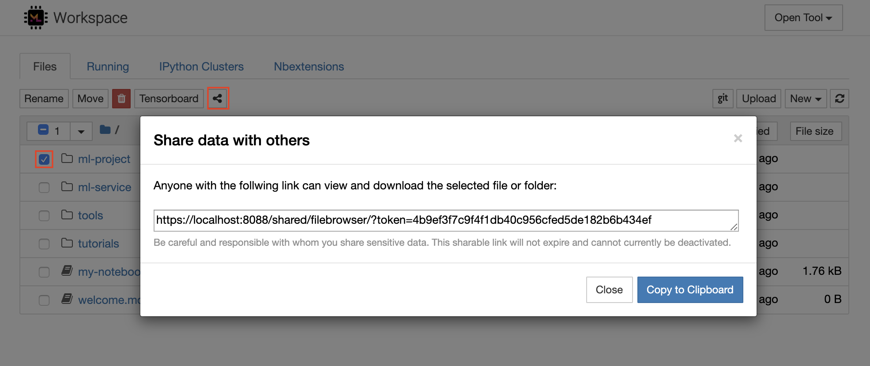Image resolution: width=870 pixels, height=366 pixels.
Task: Click the tools folder icon
Action: 67,215
